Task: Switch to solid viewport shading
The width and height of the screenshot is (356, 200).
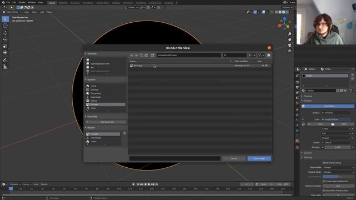Action: 280,12
